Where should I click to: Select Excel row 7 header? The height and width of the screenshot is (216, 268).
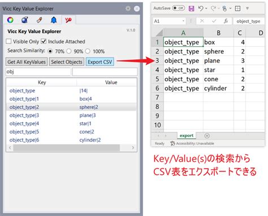click(158, 98)
